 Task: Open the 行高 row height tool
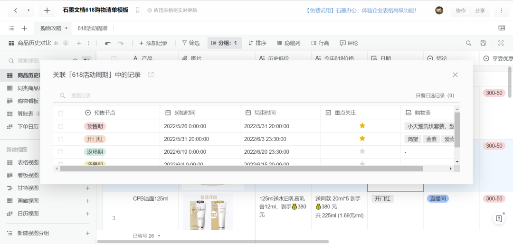click(320, 43)
